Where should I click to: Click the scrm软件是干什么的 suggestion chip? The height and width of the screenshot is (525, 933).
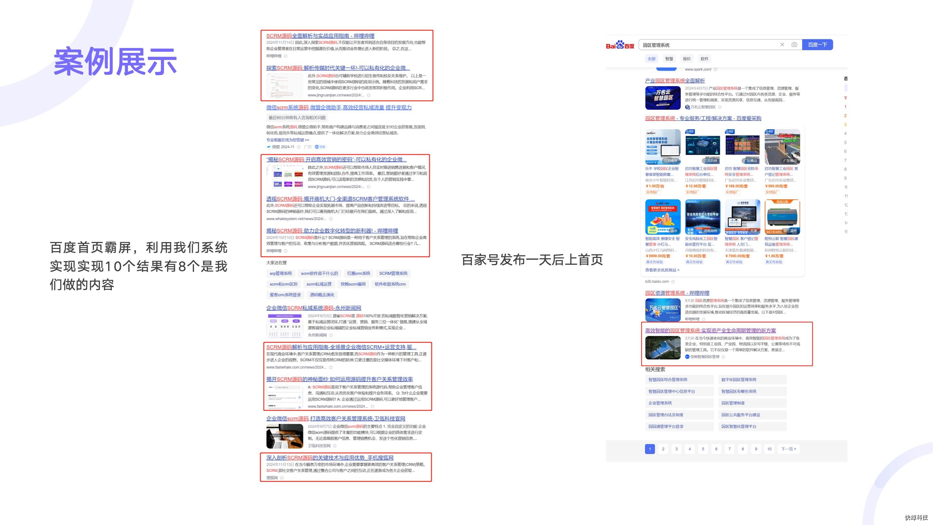pos(319,274)
